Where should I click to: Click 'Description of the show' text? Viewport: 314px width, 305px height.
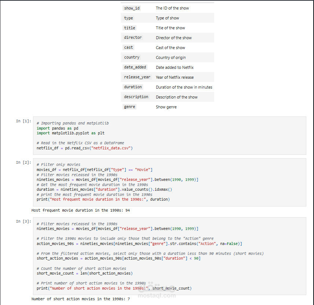click(177, 97)
